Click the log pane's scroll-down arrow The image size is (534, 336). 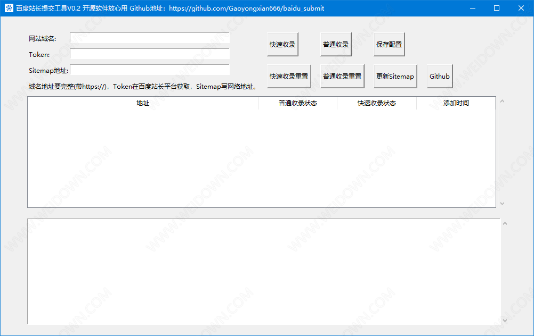click(x=505, y=320)
